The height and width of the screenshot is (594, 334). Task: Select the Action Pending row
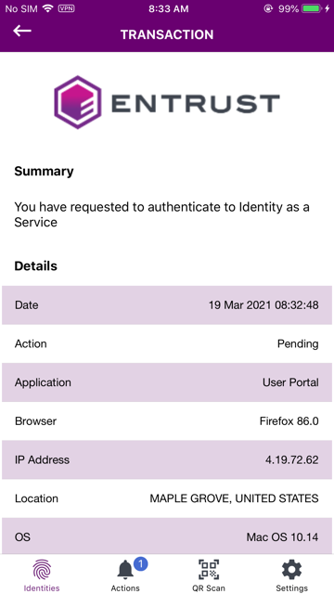tap(167, 343)
